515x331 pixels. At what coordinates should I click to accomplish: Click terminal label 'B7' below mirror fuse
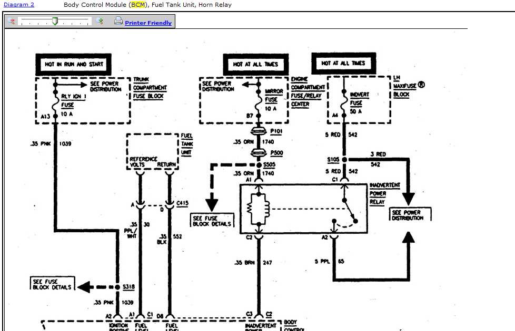[250, 116]
